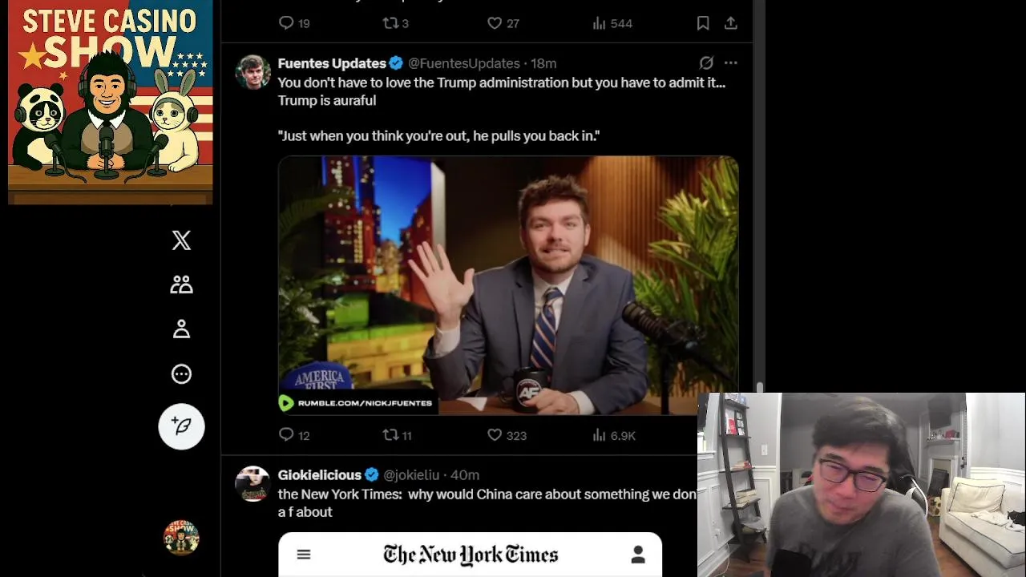Share the top post via upload icon
The image size is (1026, 577).
point(731,23)
